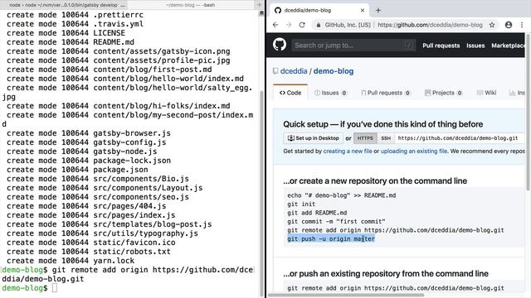Screen dimensions: 531x298
Task: Click the terminal line .travis.yml
Action: coord(75,24)
